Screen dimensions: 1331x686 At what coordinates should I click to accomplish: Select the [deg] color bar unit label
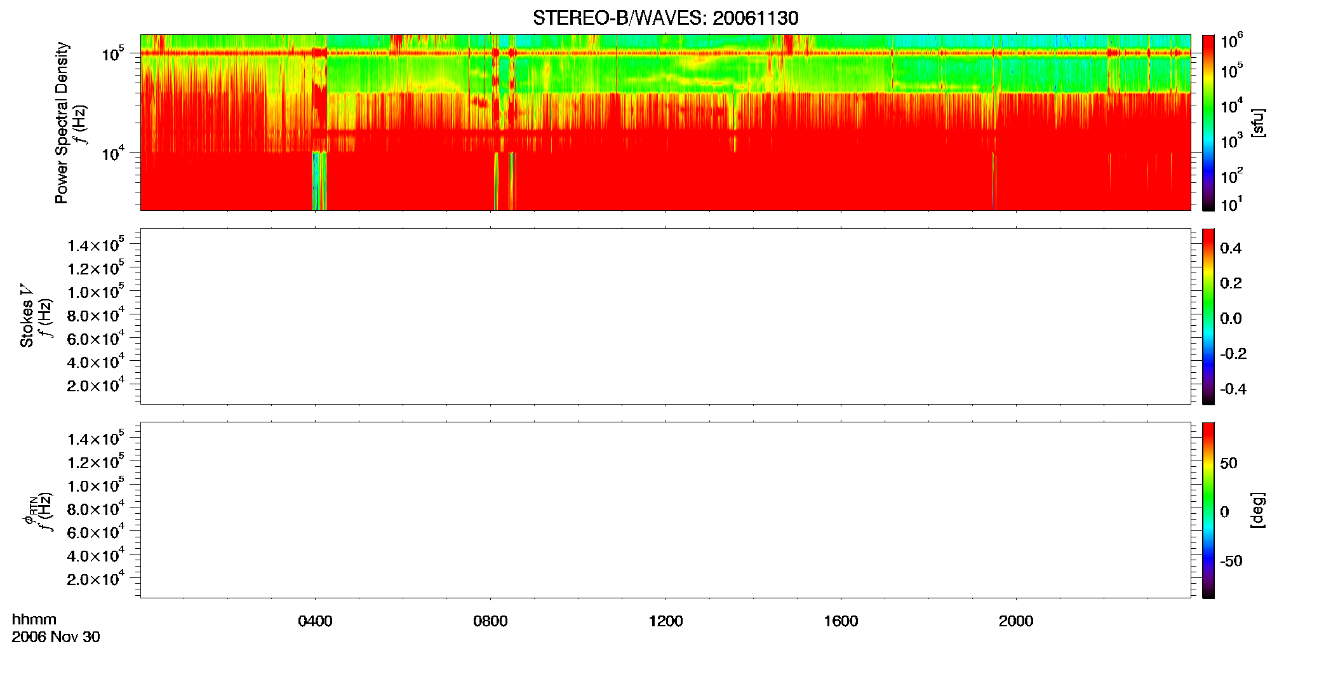pyautogui.click(x=1258, y=510)
